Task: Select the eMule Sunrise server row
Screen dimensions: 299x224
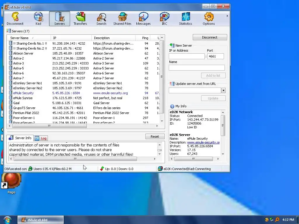Action: pos(84,98)
